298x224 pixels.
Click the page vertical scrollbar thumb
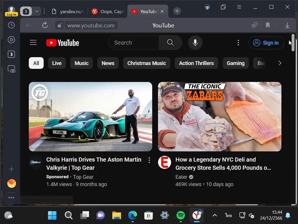tap(293, 43)
